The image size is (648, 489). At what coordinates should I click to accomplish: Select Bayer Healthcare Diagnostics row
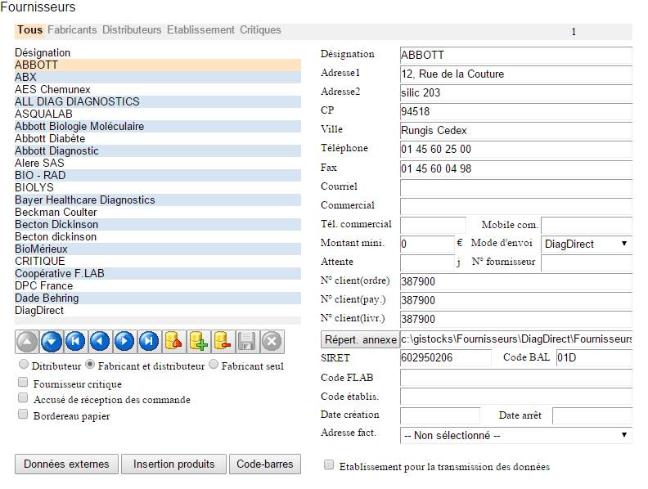pos(158,200)
